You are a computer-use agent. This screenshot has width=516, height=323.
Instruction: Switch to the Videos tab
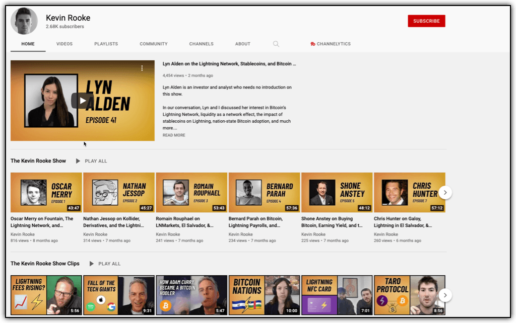(64, 44)
